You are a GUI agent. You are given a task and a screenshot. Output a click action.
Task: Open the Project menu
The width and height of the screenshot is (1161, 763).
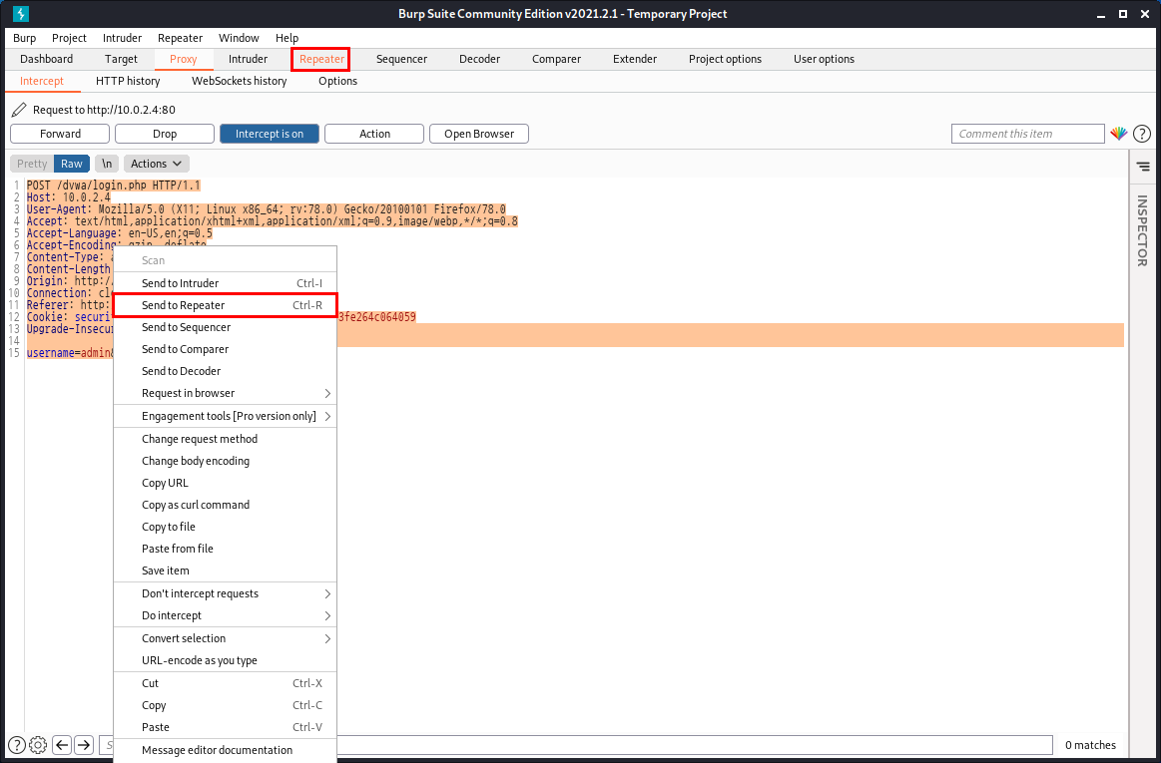point(69,38)
